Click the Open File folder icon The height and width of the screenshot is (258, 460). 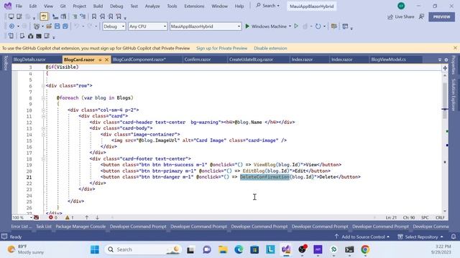click(49, 27)
